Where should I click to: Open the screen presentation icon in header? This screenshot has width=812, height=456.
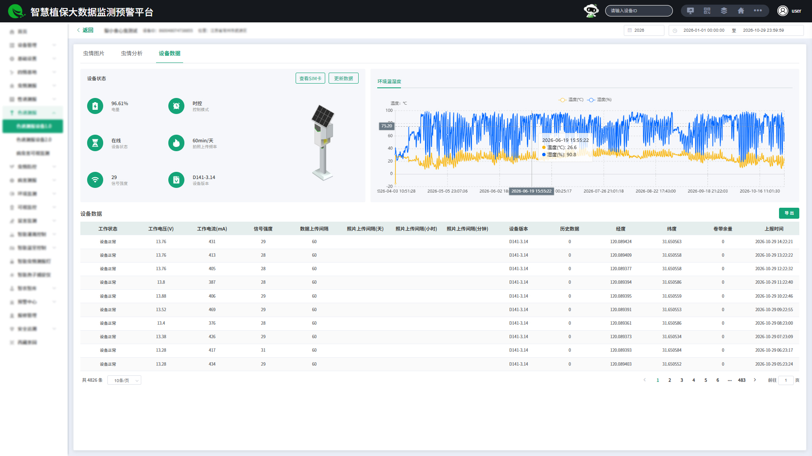690,11
